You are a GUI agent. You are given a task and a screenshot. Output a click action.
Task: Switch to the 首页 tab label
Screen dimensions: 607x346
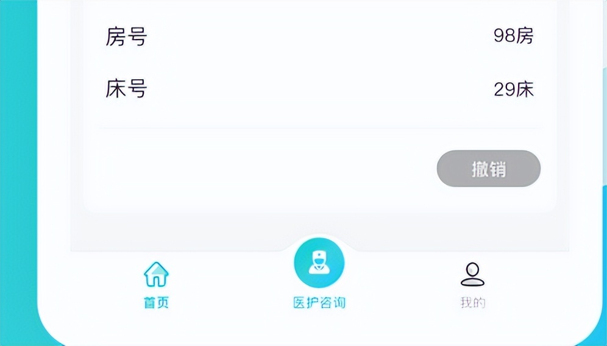click(156, 303)
